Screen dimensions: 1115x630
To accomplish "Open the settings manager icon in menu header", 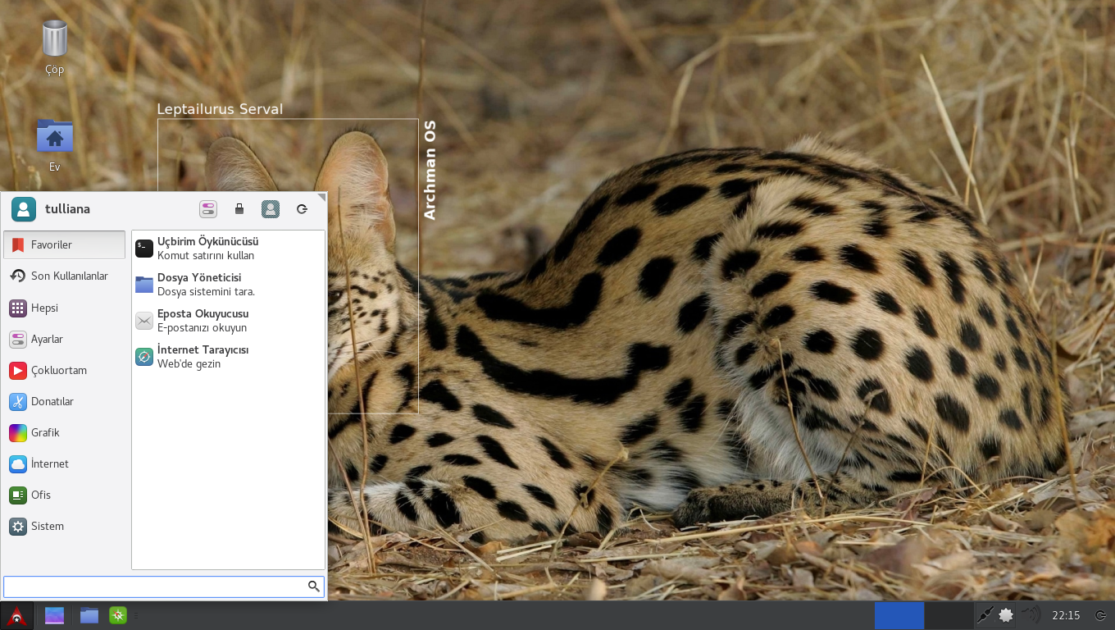I will (208, 209).
